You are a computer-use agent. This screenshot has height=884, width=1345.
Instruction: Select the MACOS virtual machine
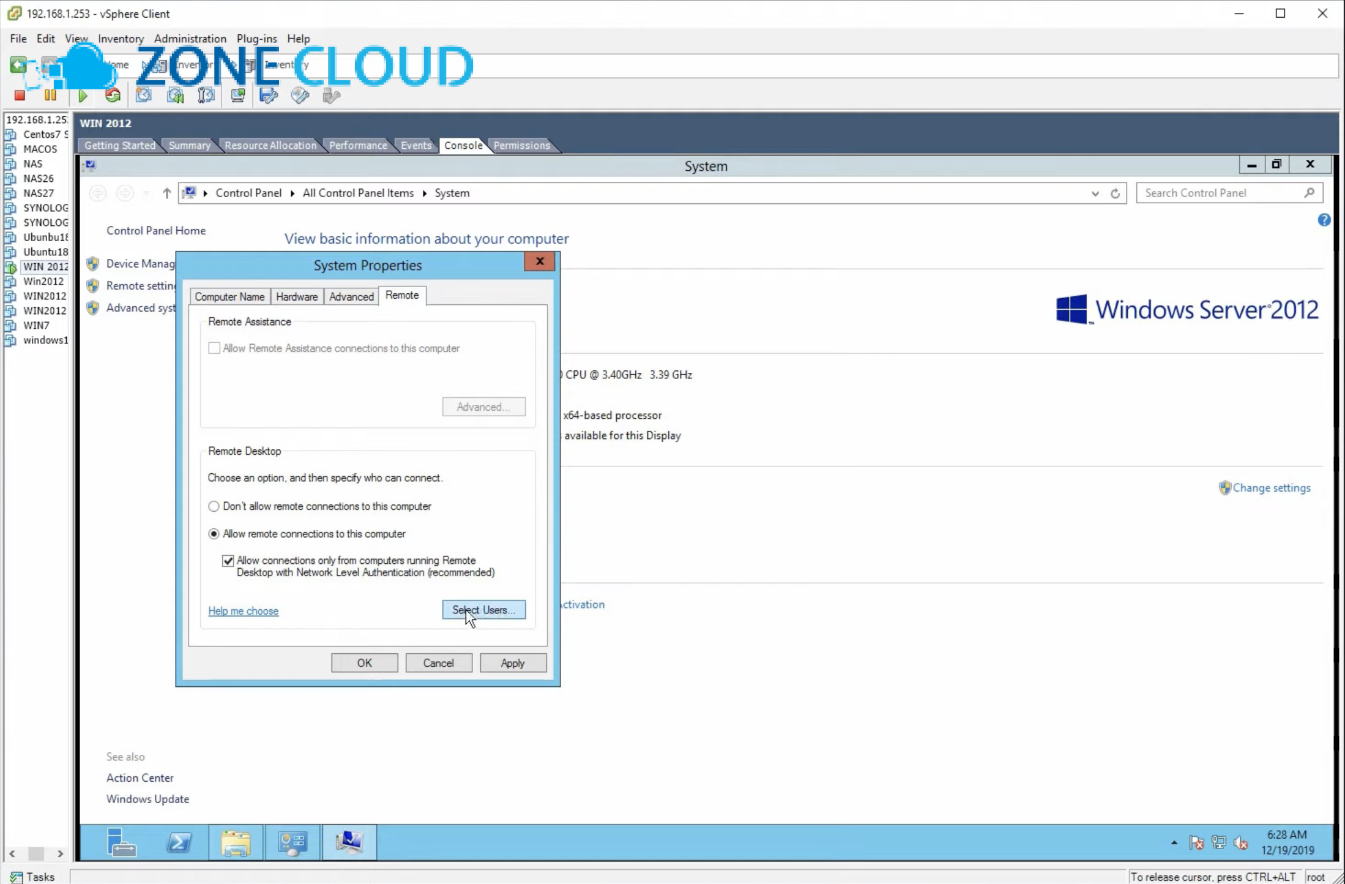40,149
